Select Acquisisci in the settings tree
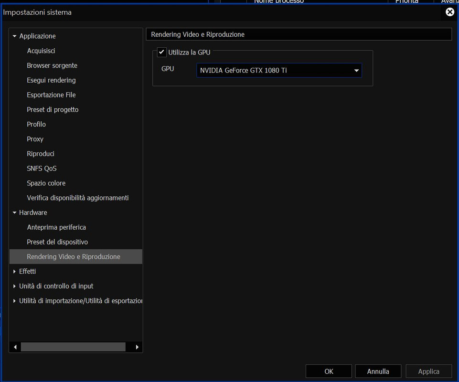This screenshot has height=382, width=459. (x=41, y=51)
